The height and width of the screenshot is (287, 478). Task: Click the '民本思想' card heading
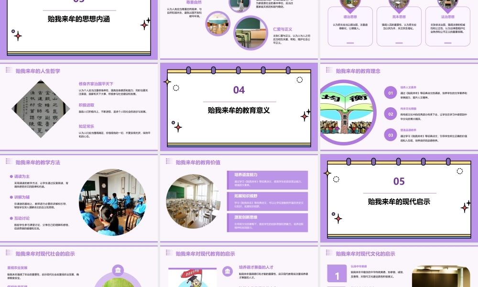click(399, 17)
